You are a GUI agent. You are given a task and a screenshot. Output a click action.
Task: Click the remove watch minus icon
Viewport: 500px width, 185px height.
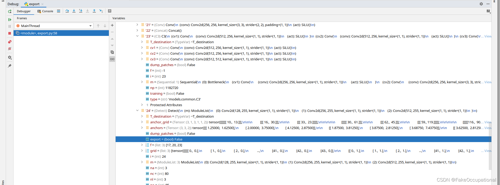tap(112, 32)
